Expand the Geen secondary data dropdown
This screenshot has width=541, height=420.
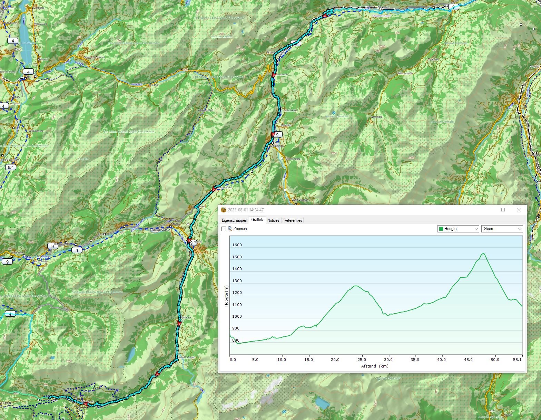coord(502,229)
